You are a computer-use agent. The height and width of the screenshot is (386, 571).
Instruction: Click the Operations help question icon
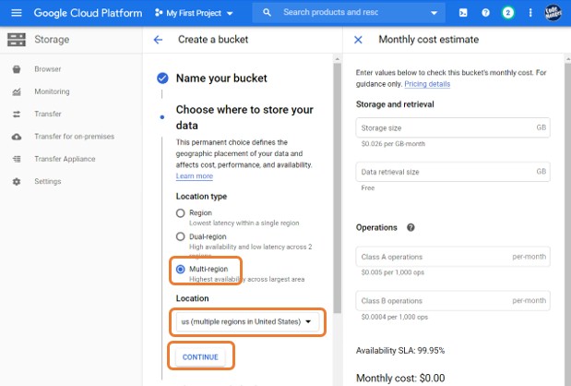coord(410,227)
